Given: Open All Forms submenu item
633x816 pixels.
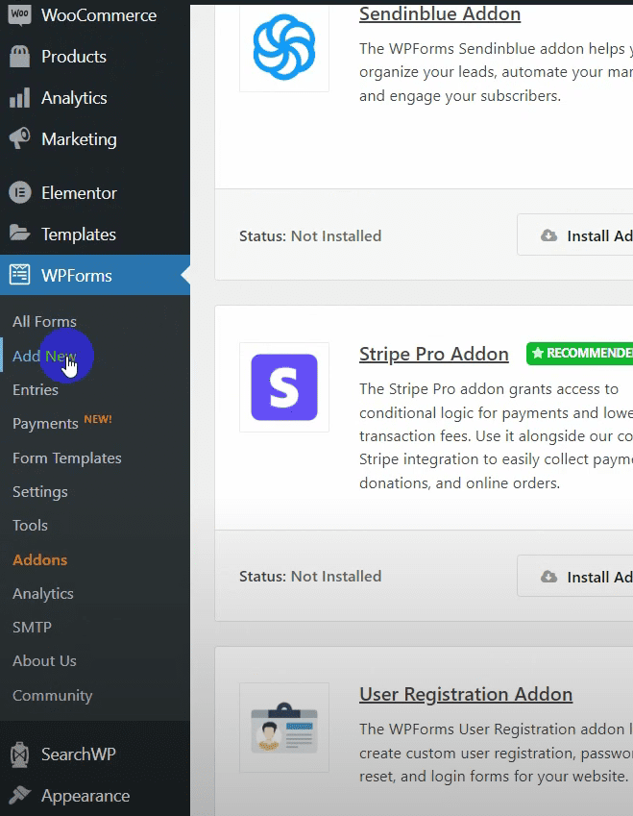Looking at the screenshot, I should click(44, 322).
